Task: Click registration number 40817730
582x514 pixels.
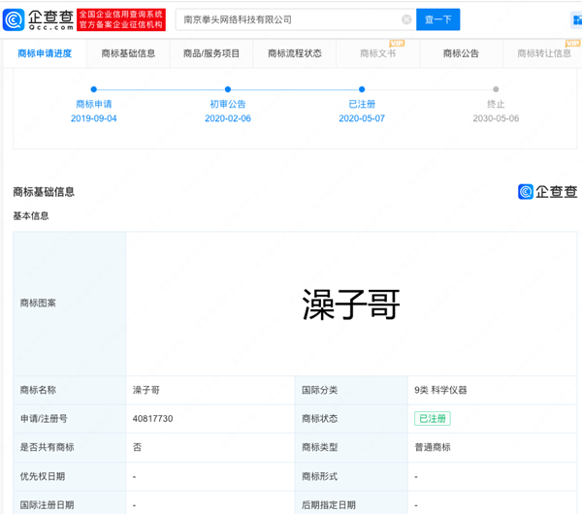Action: (x=152, y=418)
